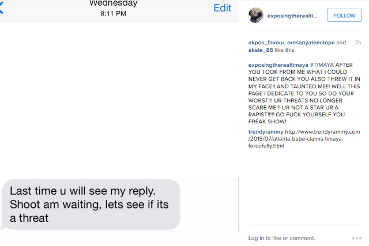369x246 pixels.
Task: Click the FOLLOW button
Action: [344, 16]
